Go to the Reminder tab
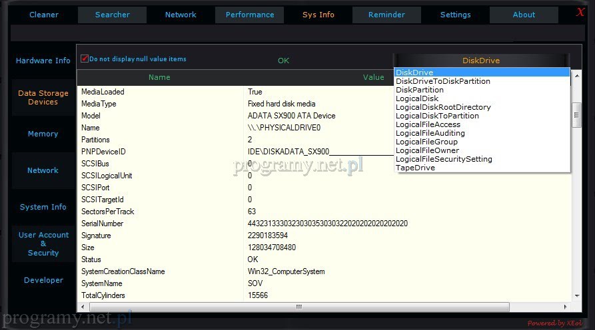The width and height of the screenshot is (595, 330). (386, 15)
